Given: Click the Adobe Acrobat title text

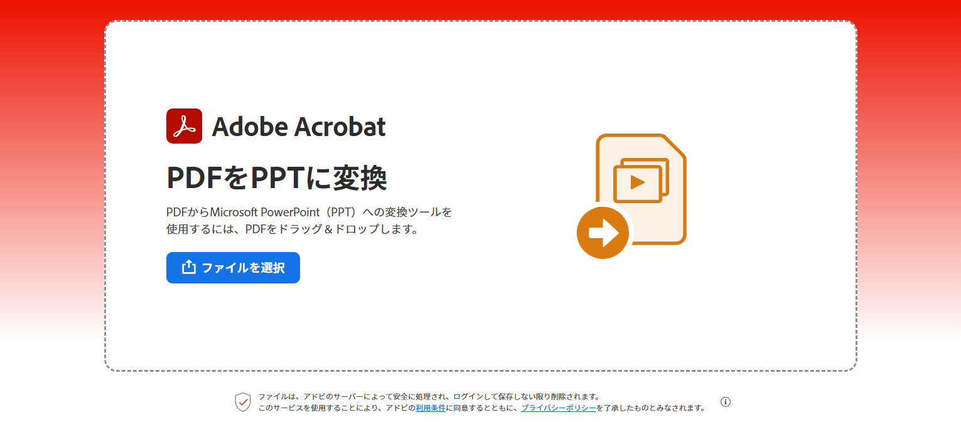Looking at the screenshot, I should (299, 127).
